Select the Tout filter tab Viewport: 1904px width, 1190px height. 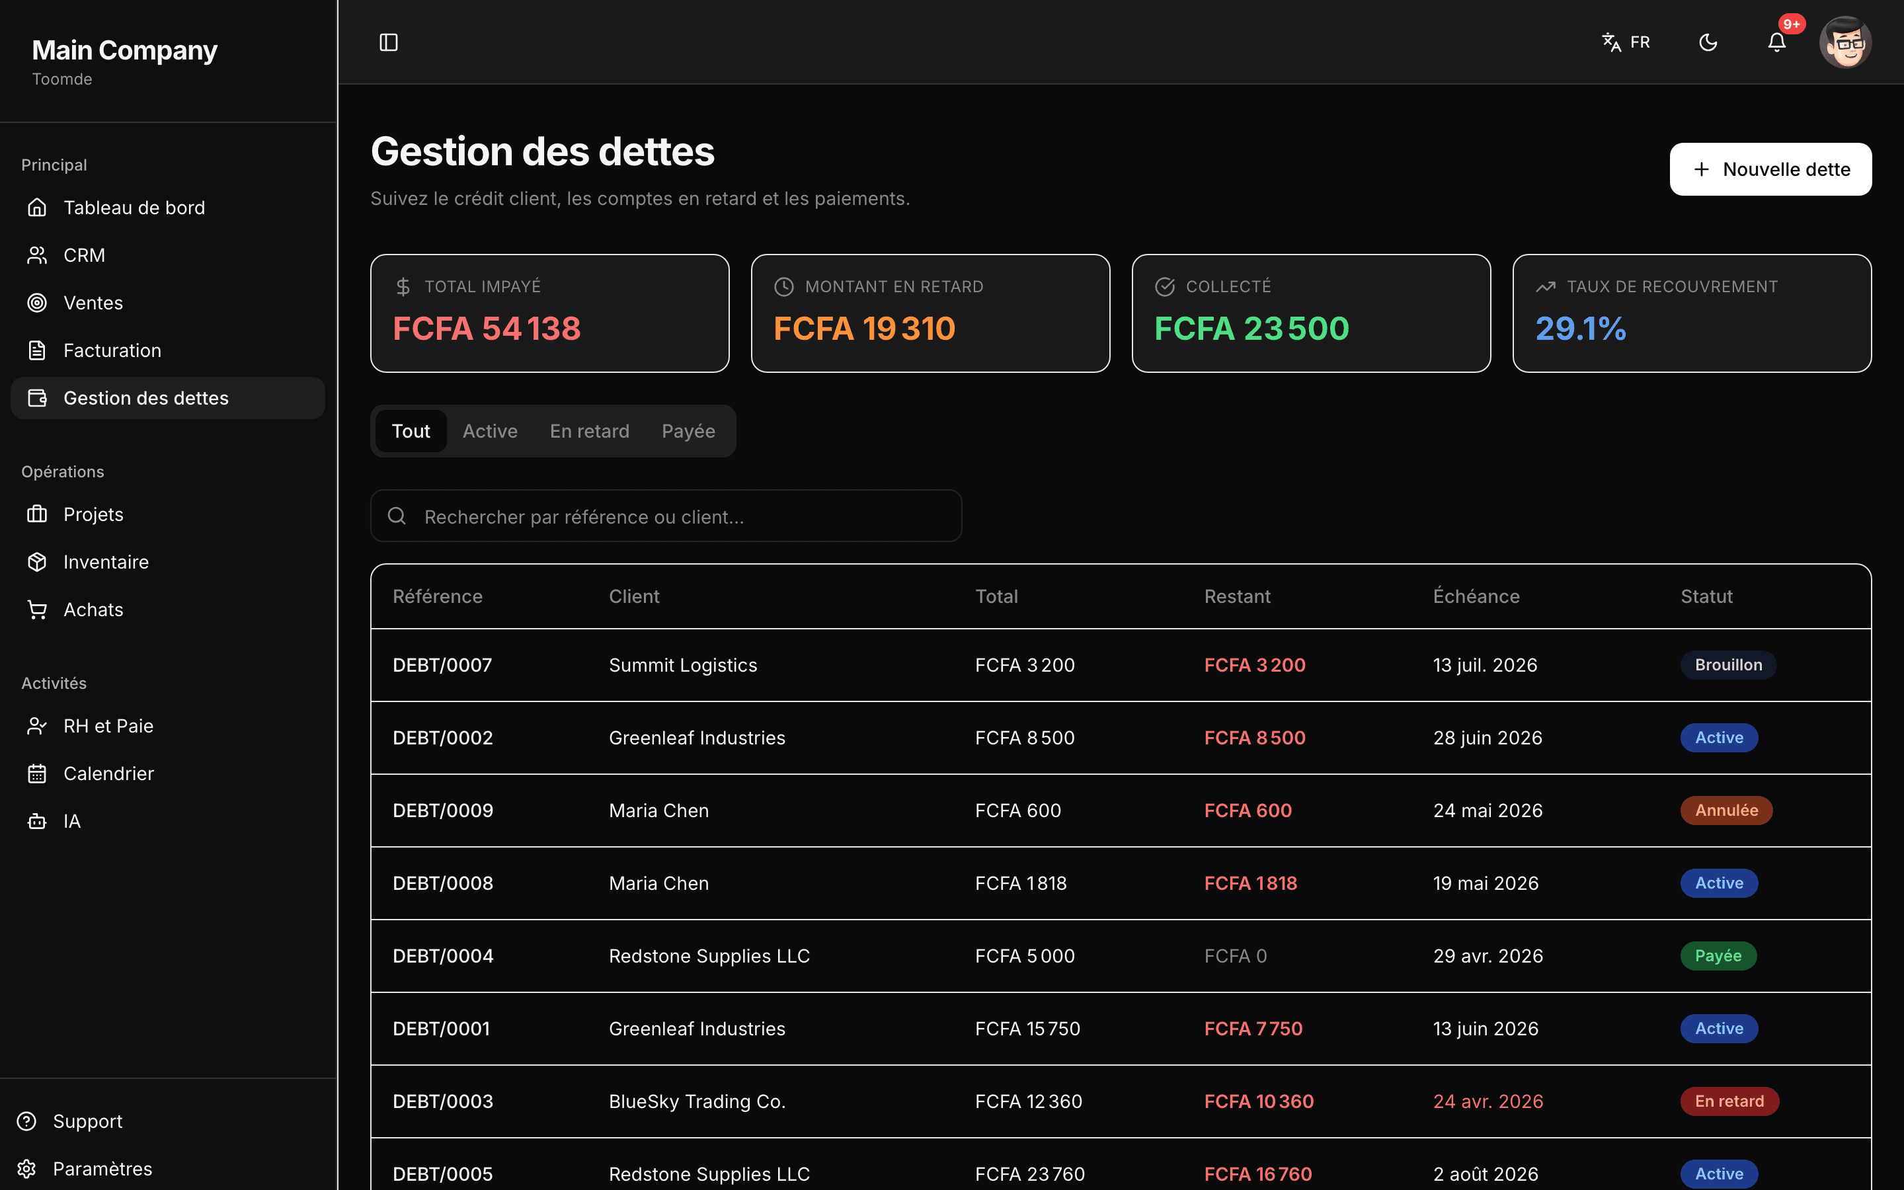[411, 431]
